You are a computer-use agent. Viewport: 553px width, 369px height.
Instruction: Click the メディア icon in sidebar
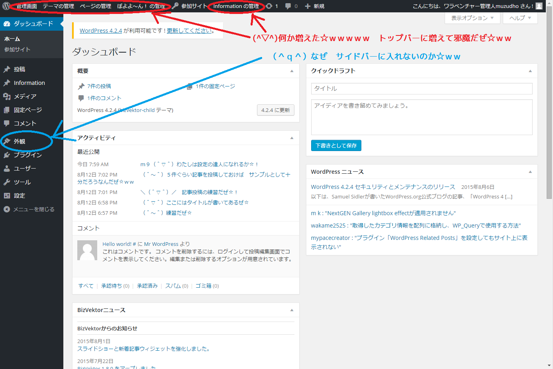(x=7, y=96)
